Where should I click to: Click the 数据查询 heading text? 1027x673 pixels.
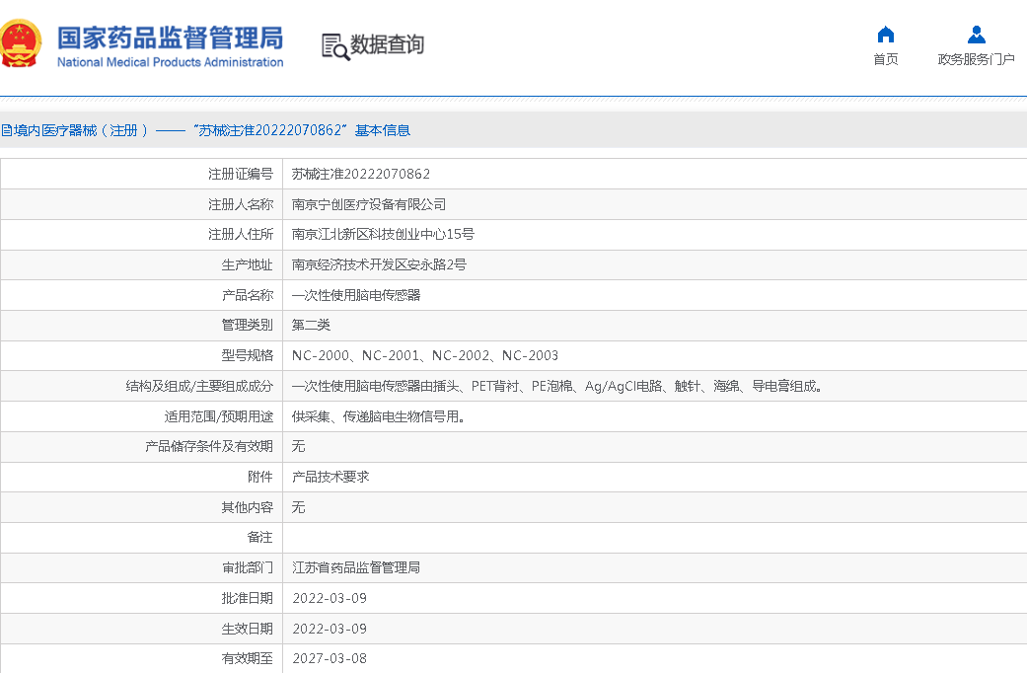pyautogui.click(x=387, y=44)
